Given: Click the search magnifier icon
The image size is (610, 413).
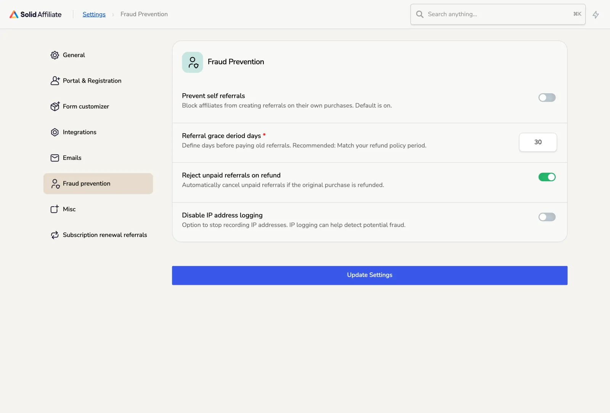Looking at the screenshot, I should (x=420, y=14).
